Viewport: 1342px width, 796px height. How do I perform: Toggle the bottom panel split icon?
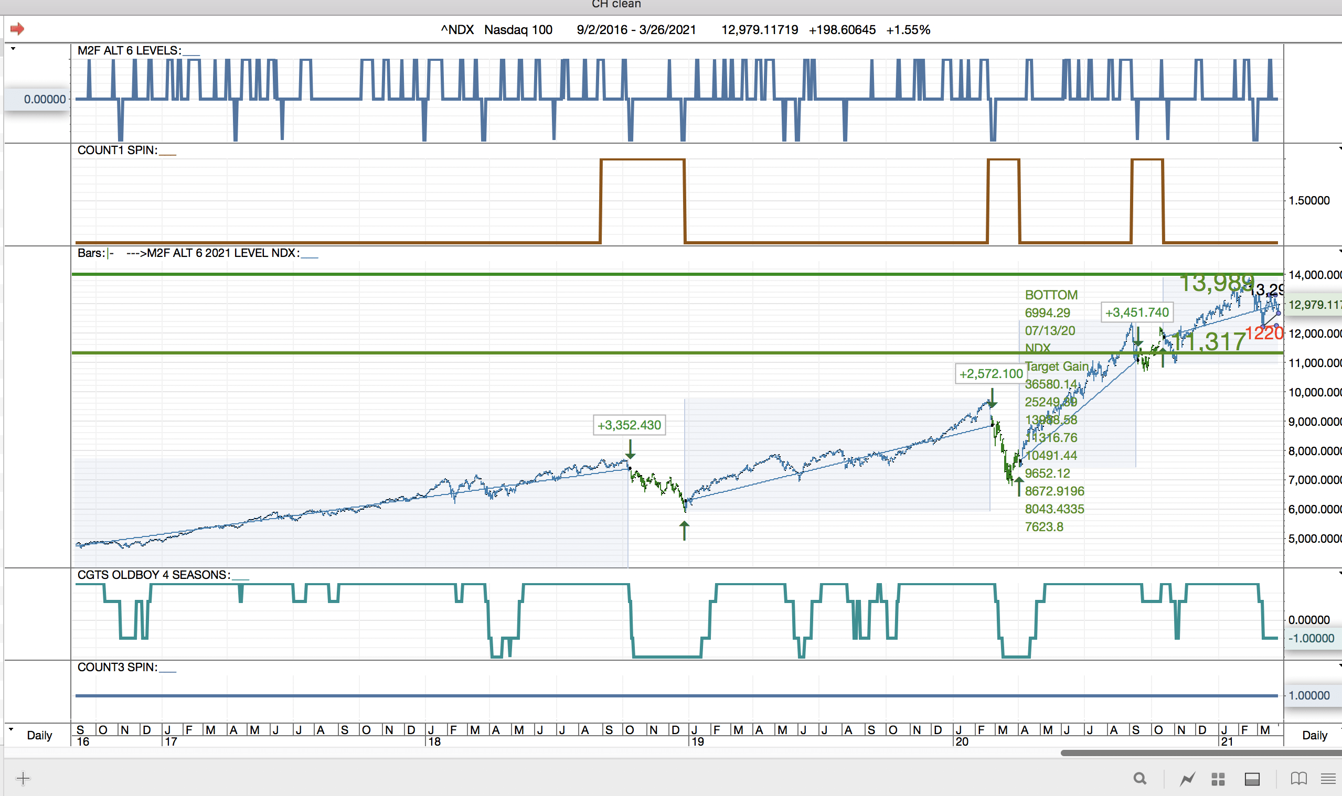(1252, 779)
